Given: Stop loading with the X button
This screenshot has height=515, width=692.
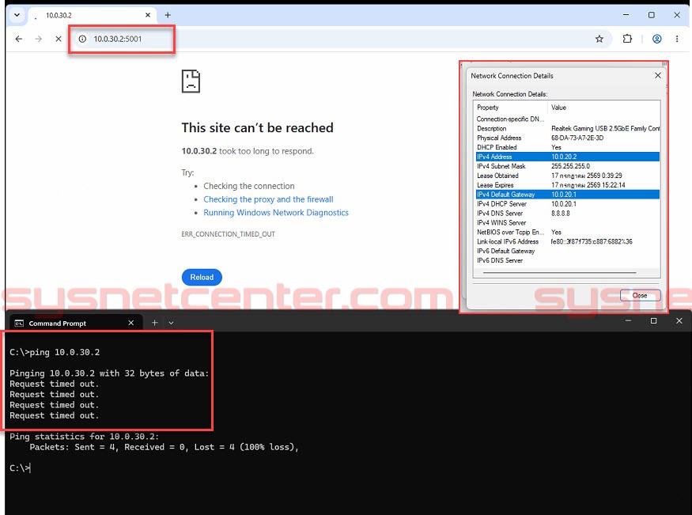Looking at the screenshot, I should pyautogui.click(x=59, y=39).
